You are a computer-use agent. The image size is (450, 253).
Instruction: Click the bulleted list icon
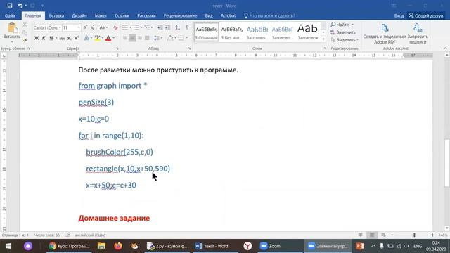tap(125, 27)
